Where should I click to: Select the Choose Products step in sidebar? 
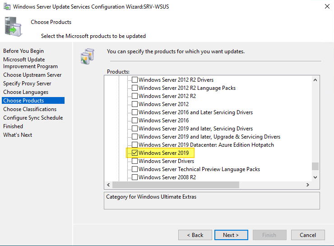point(33,101)
